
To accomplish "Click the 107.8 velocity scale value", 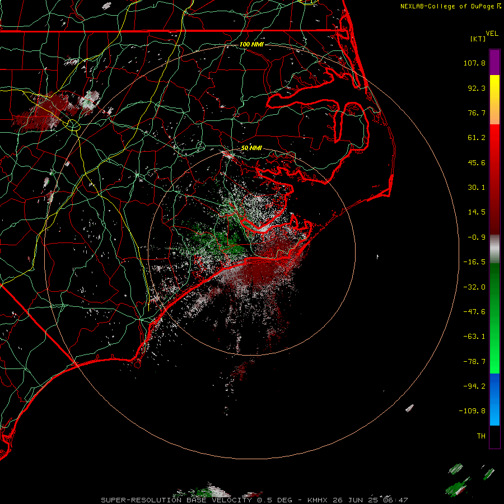I will coord(474,63).
